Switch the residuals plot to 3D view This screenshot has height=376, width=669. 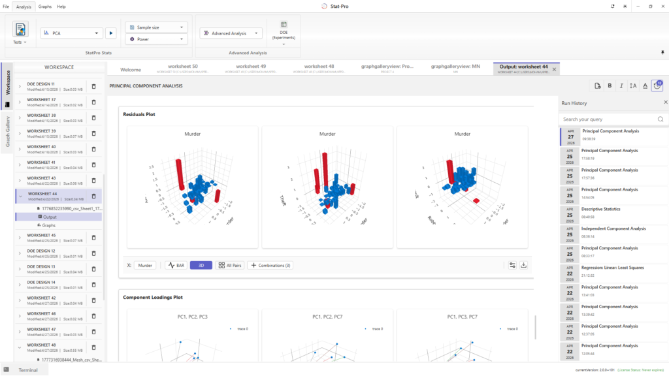pos(201,265)
